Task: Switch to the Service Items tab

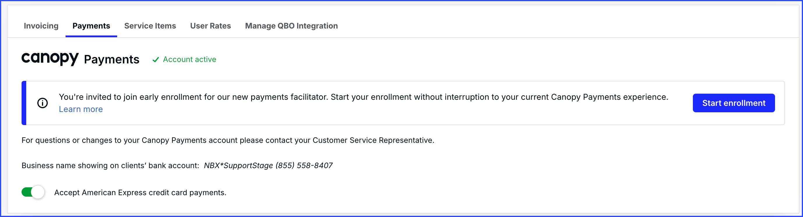Action: pyautogui.click(x=150, y=26)
